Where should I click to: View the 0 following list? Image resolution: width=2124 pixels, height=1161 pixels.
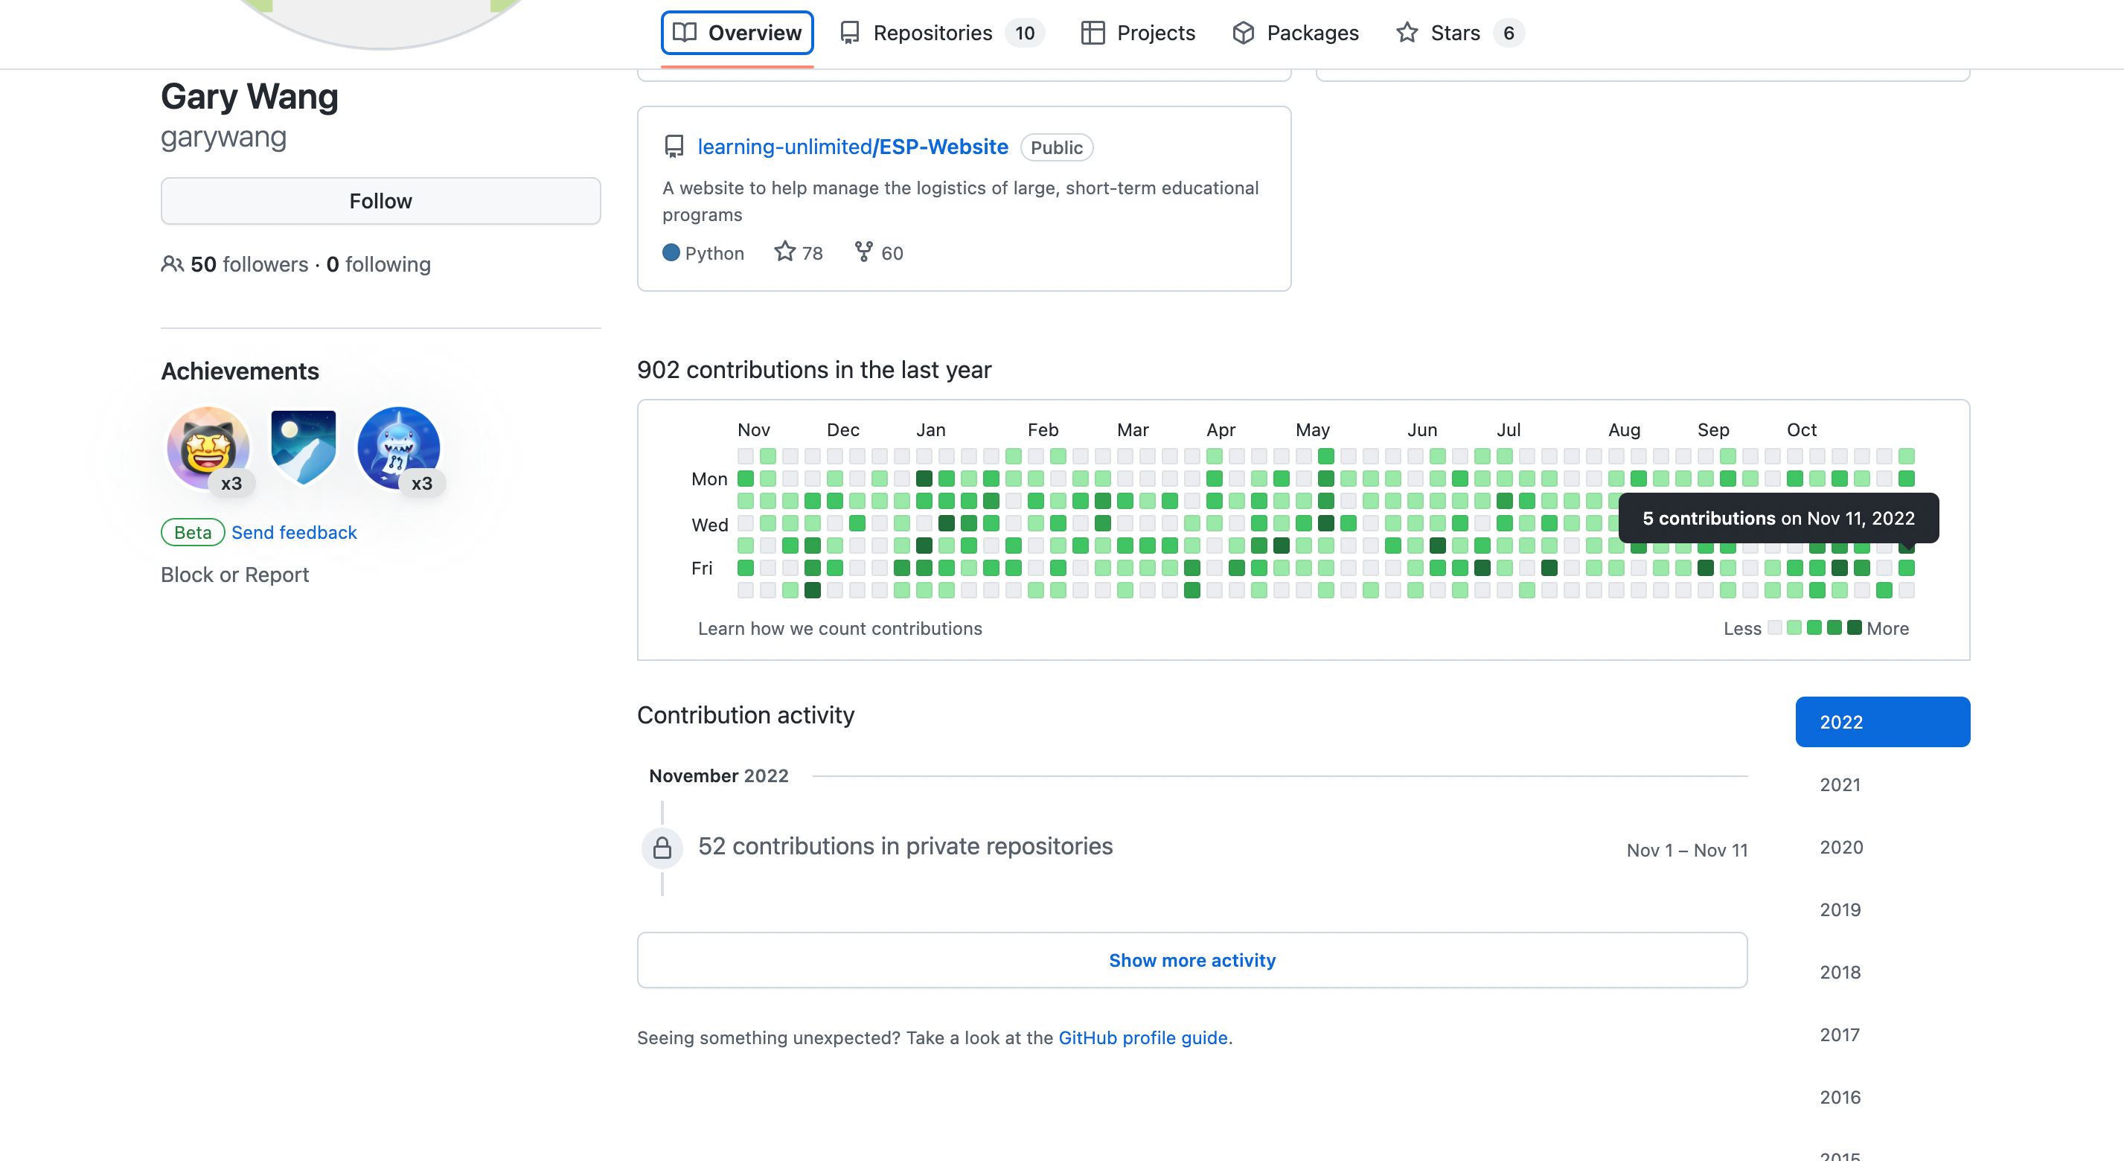(379, 264)
